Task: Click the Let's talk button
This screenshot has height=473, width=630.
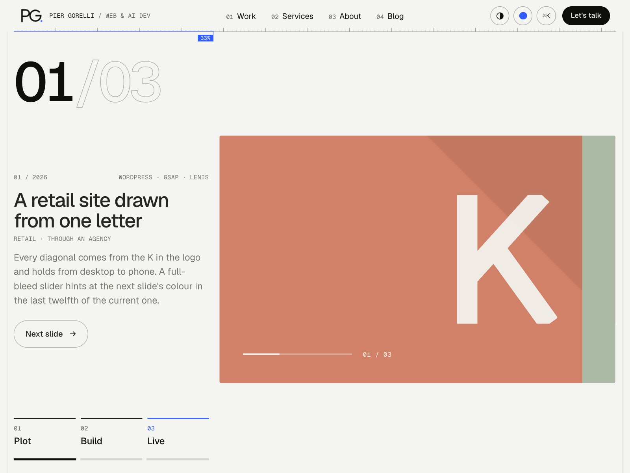Action: pyautogui.click(x=586, y=16)
